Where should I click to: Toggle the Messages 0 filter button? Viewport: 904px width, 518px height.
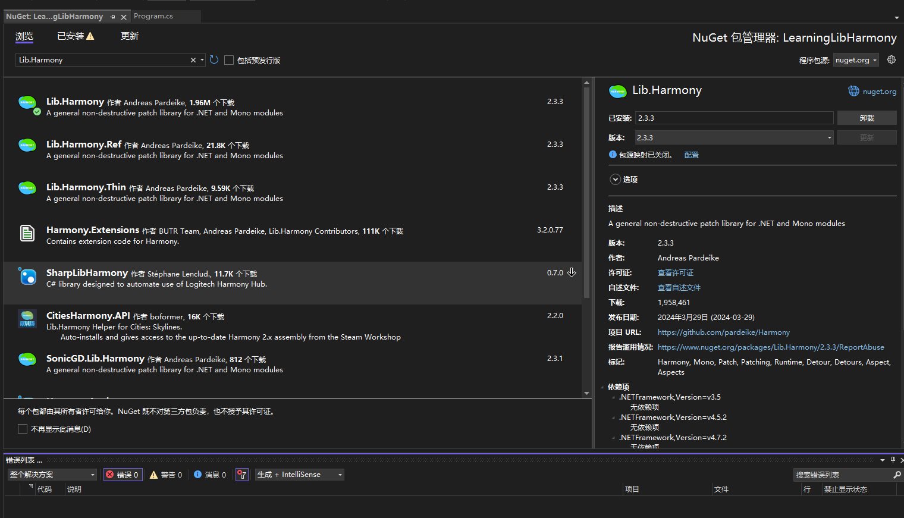tap(210, 475)
